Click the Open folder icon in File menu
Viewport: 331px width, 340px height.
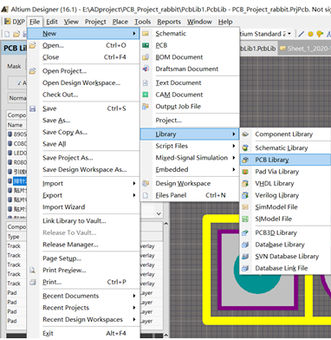coord(33,45)
